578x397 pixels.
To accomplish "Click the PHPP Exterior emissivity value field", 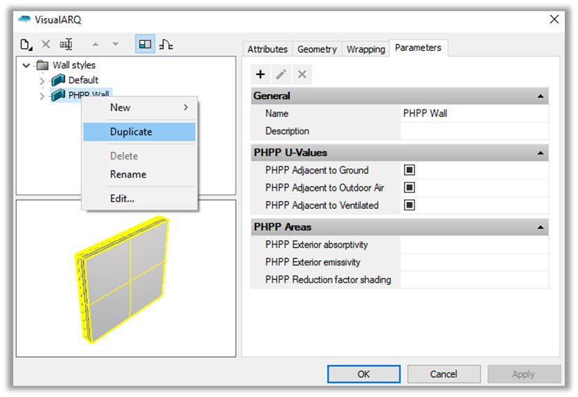I will point(474,262).
